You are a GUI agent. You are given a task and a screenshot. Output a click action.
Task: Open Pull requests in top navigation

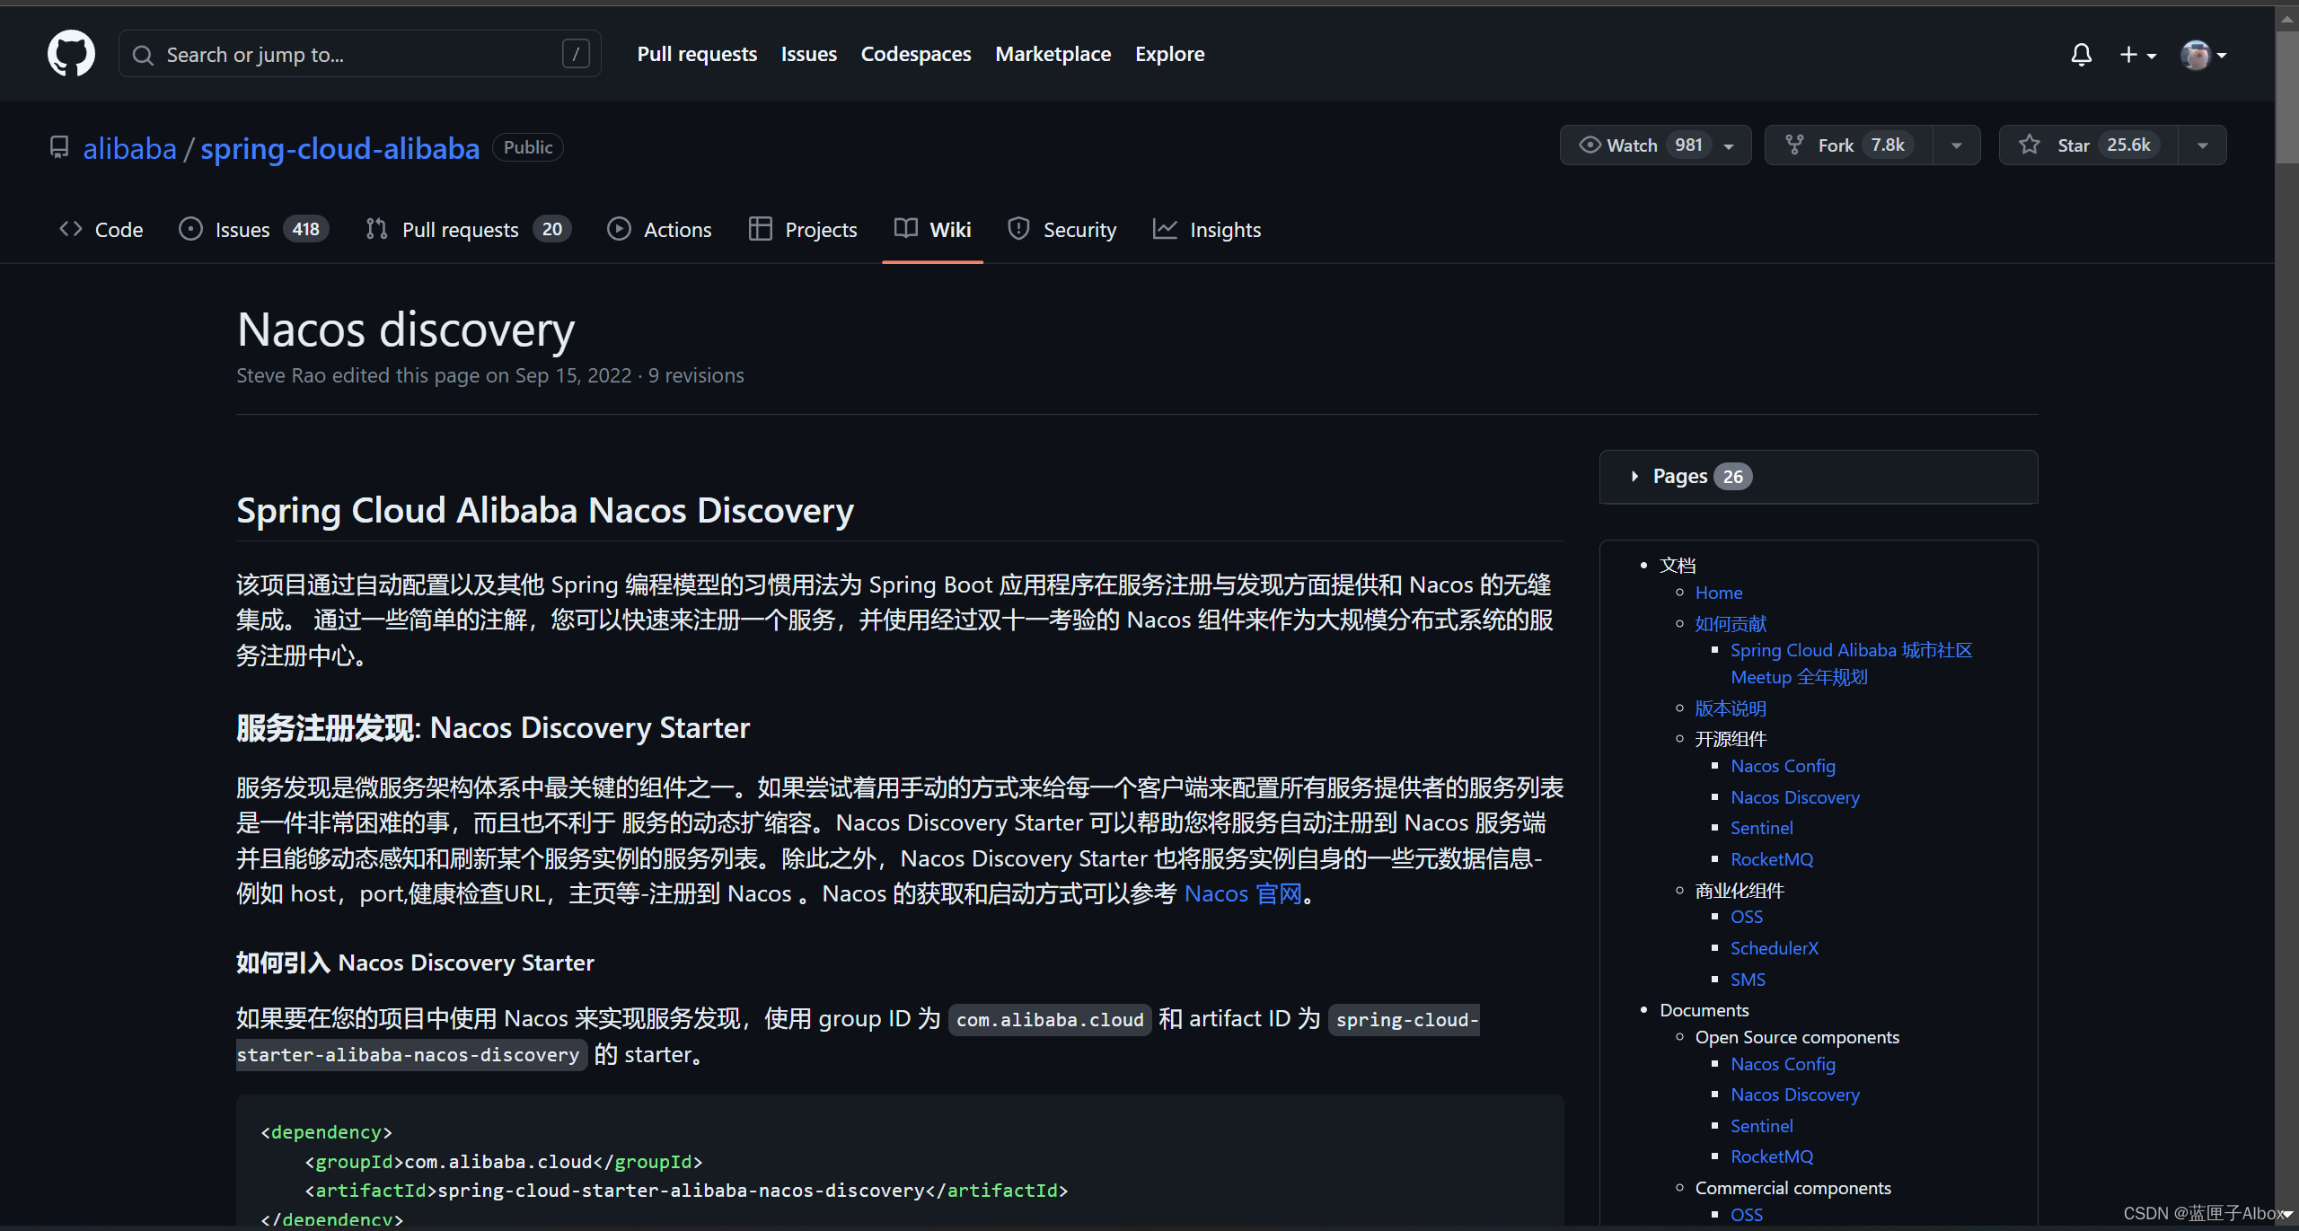coord(697,54)
